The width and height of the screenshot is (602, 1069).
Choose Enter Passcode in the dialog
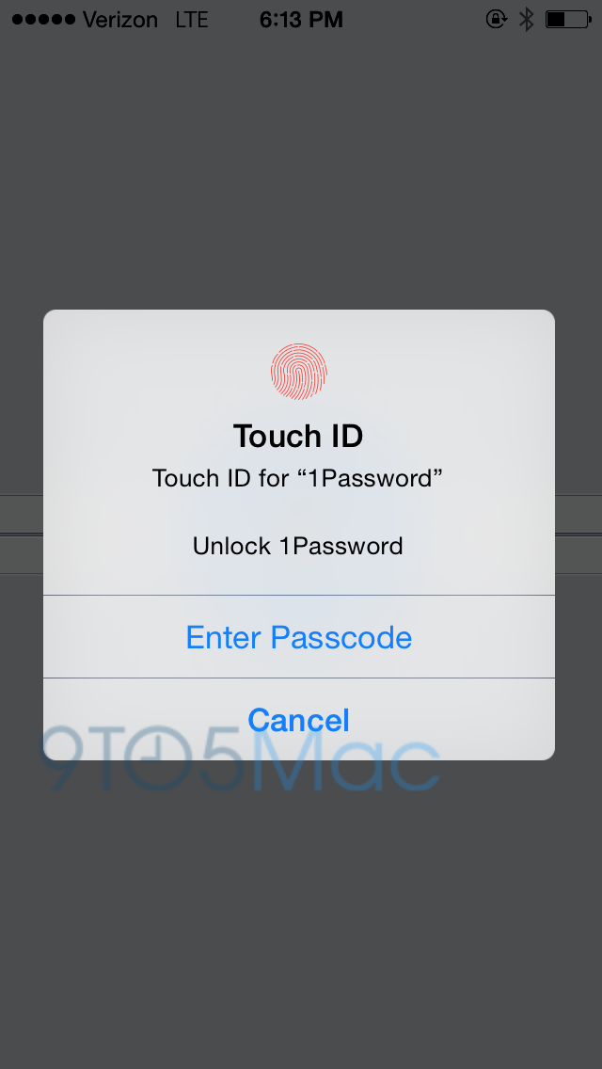(x=298, y=637)
